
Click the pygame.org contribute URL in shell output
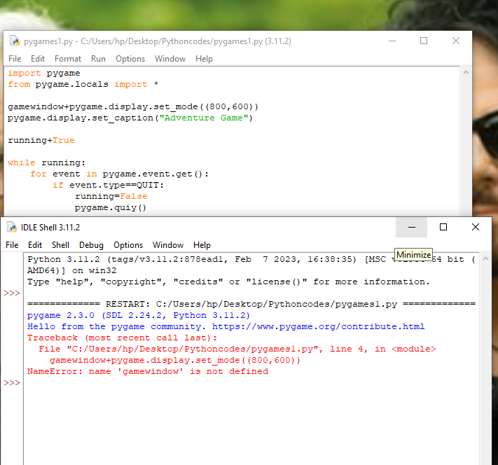point(318,326)
